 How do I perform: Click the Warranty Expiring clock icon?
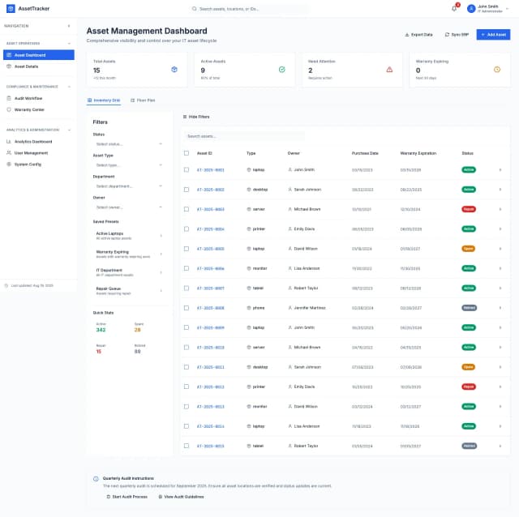pyautogui.click(x=497, y=70)
